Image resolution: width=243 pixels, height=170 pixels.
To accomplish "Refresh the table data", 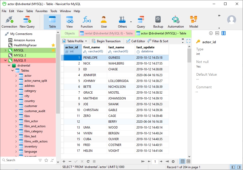I will [x=88, y=161].
